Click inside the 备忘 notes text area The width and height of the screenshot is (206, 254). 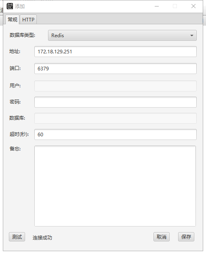coord(115,186)
